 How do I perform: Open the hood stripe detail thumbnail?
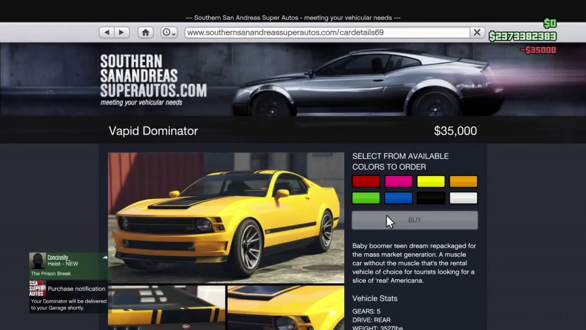coord(167,308)
